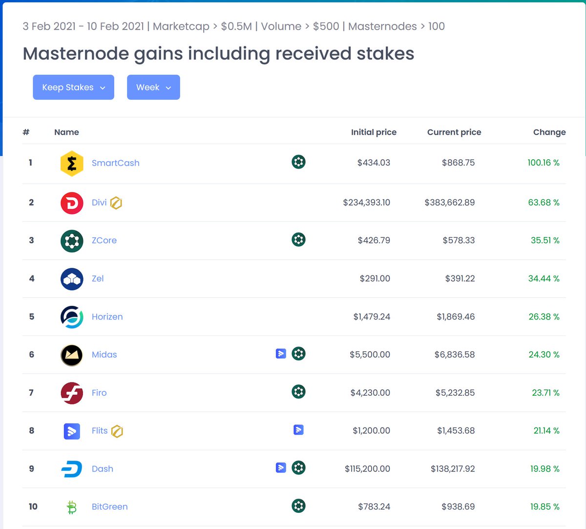Click the BitGreen coin logo
Viewport: 586px width, 529px height.
[x=72, y=507]
